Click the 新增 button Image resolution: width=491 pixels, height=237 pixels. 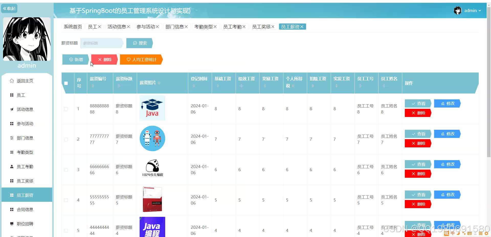tap(76, 60)
